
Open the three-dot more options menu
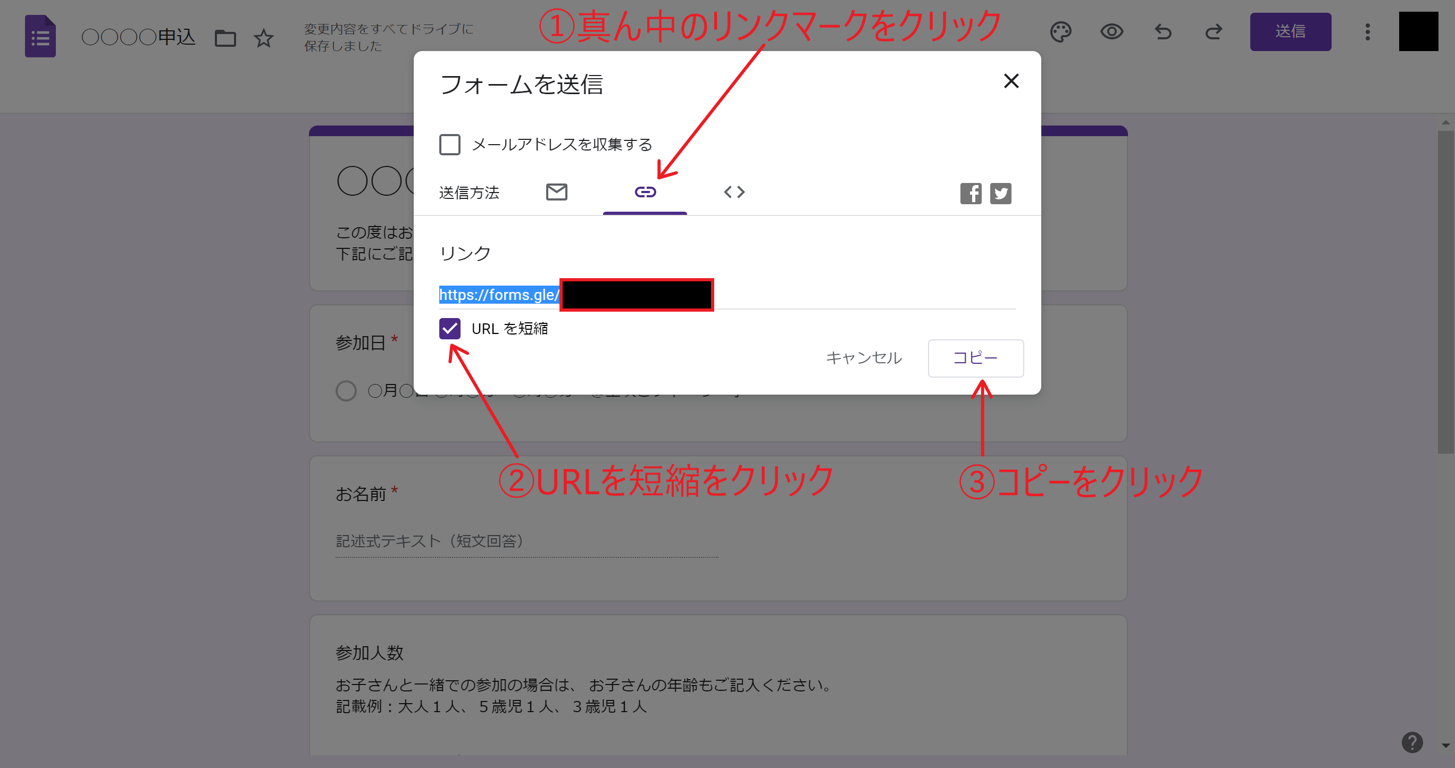click(x=1367, y=31)
